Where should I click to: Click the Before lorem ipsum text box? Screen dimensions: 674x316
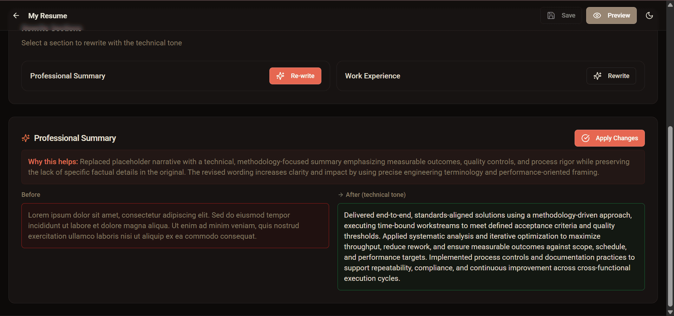[175, 226]
